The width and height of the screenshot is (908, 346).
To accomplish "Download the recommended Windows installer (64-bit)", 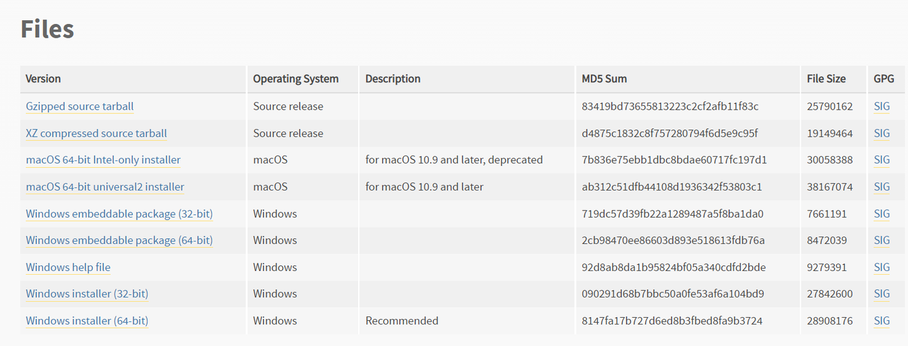I will [x=87, y=321].
